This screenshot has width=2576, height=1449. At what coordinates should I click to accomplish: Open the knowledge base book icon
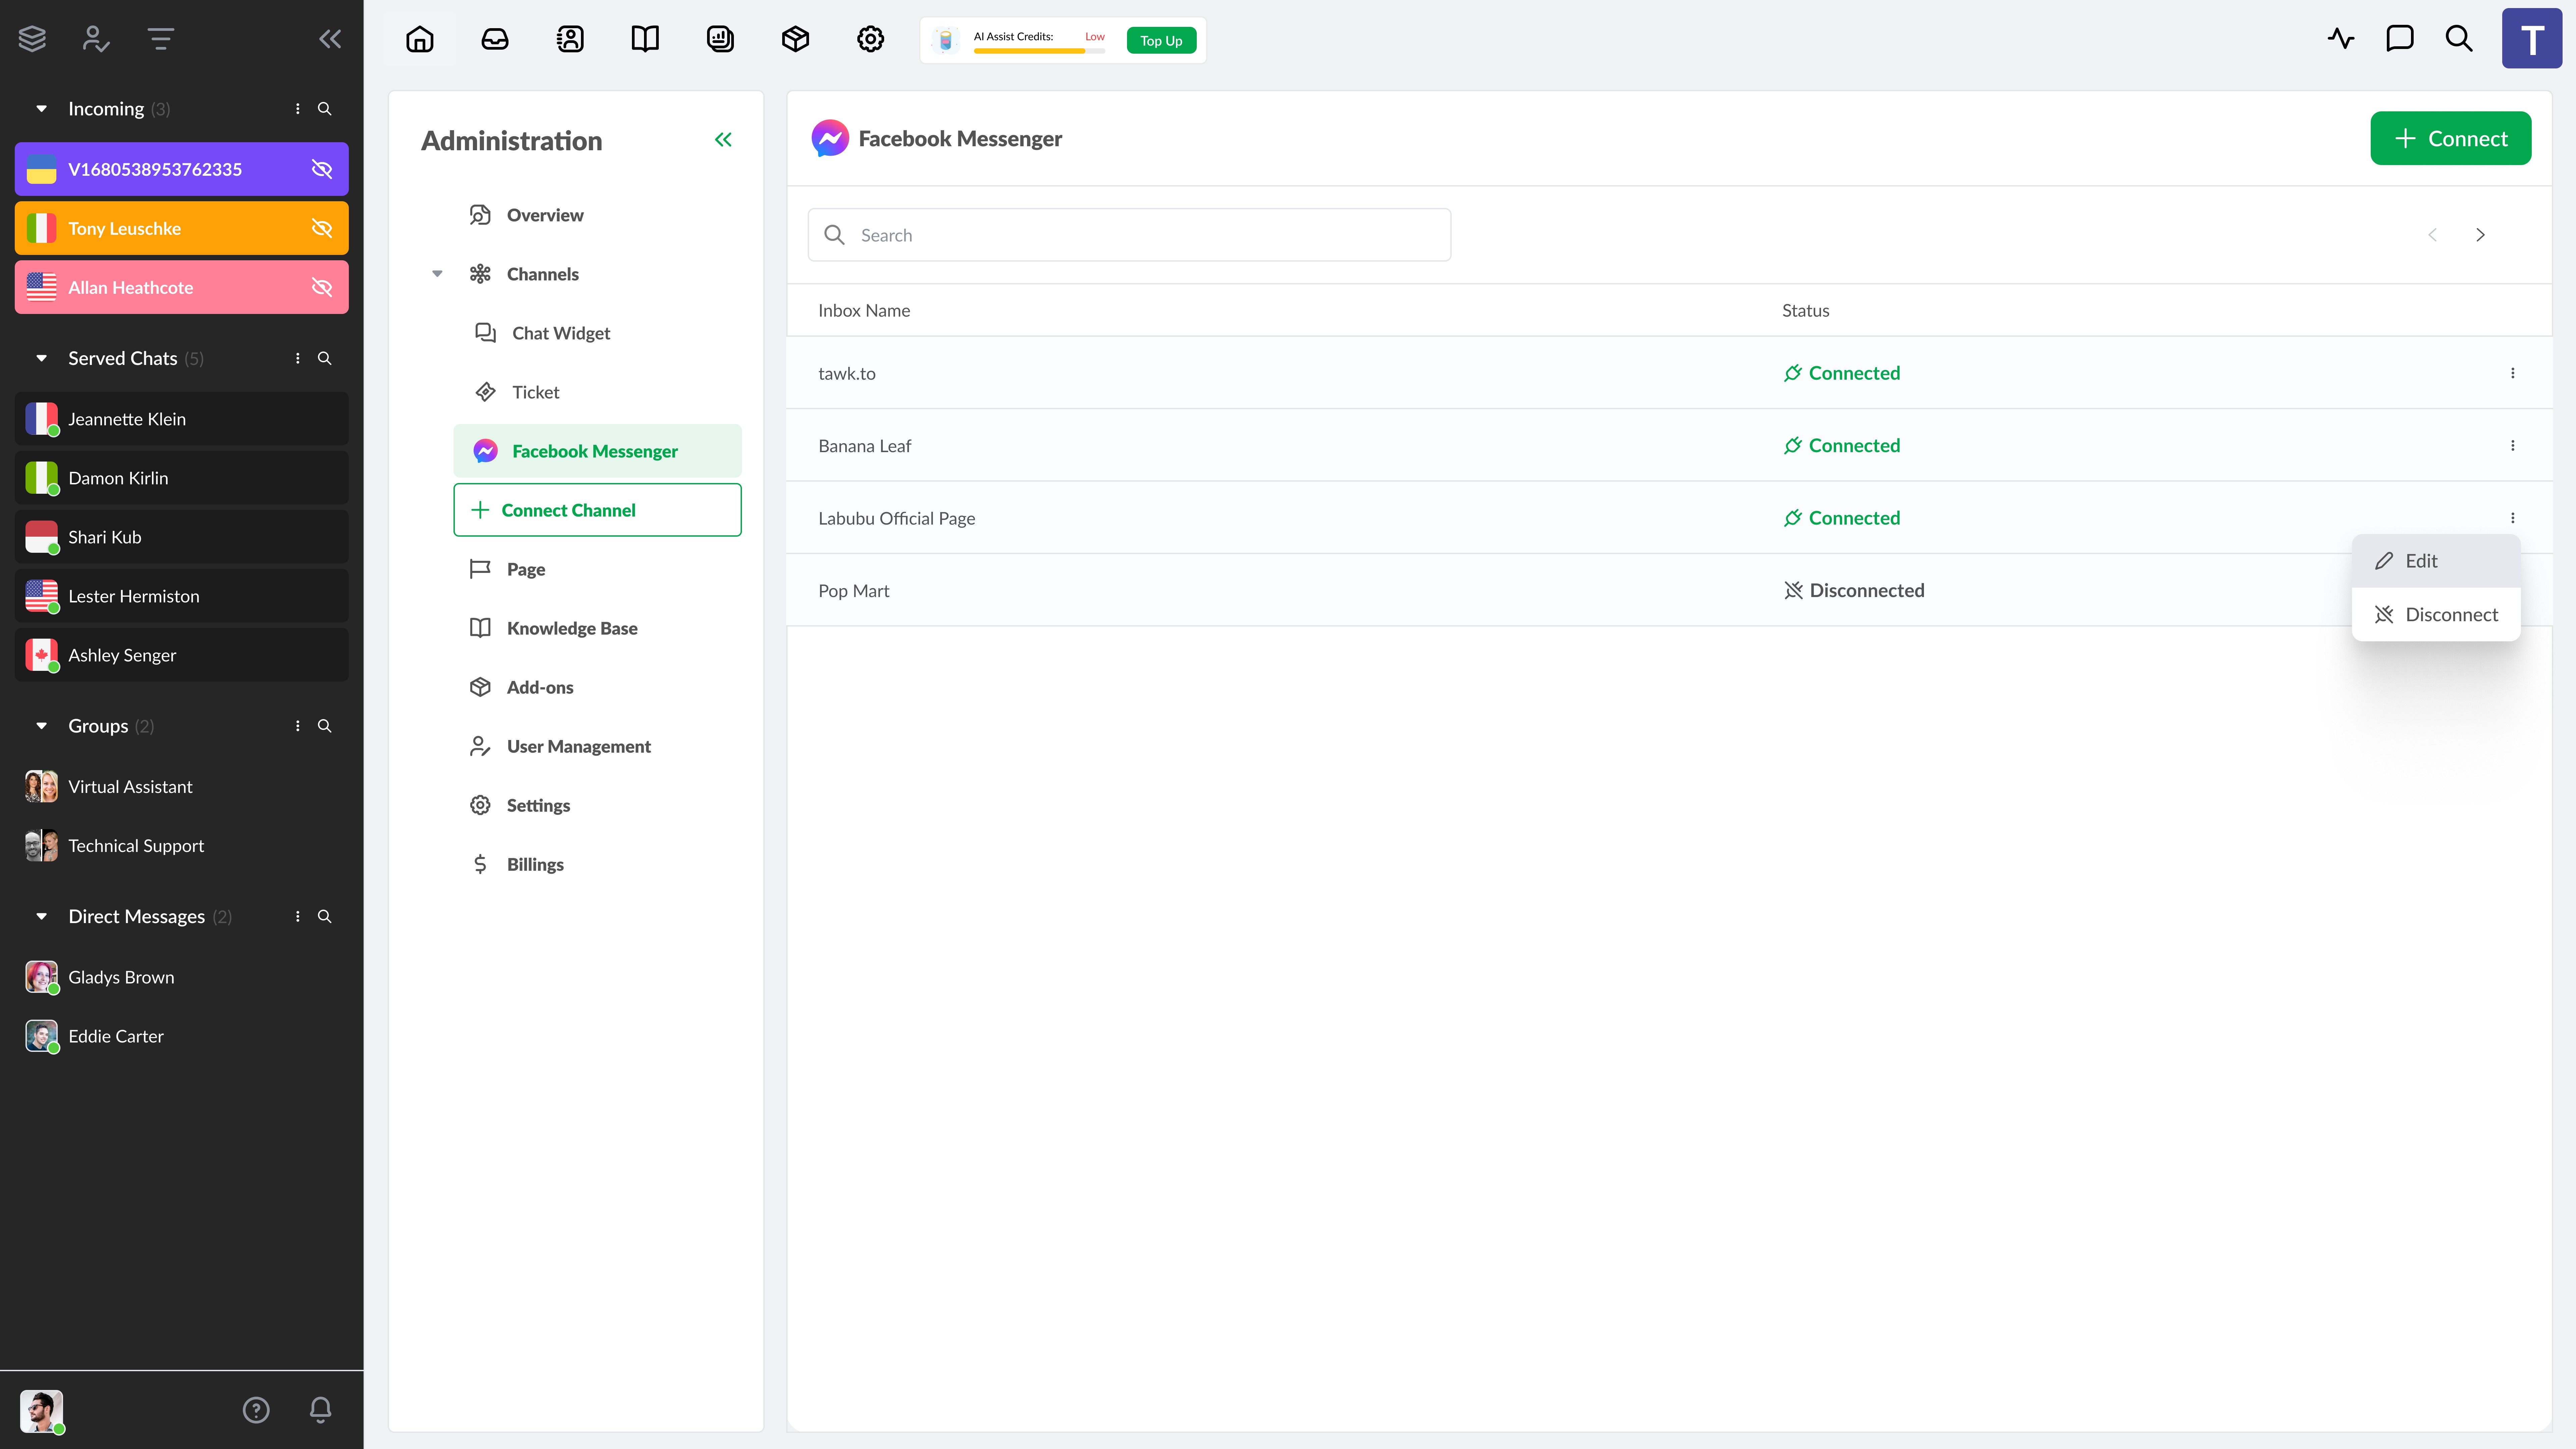coord(645,39)
